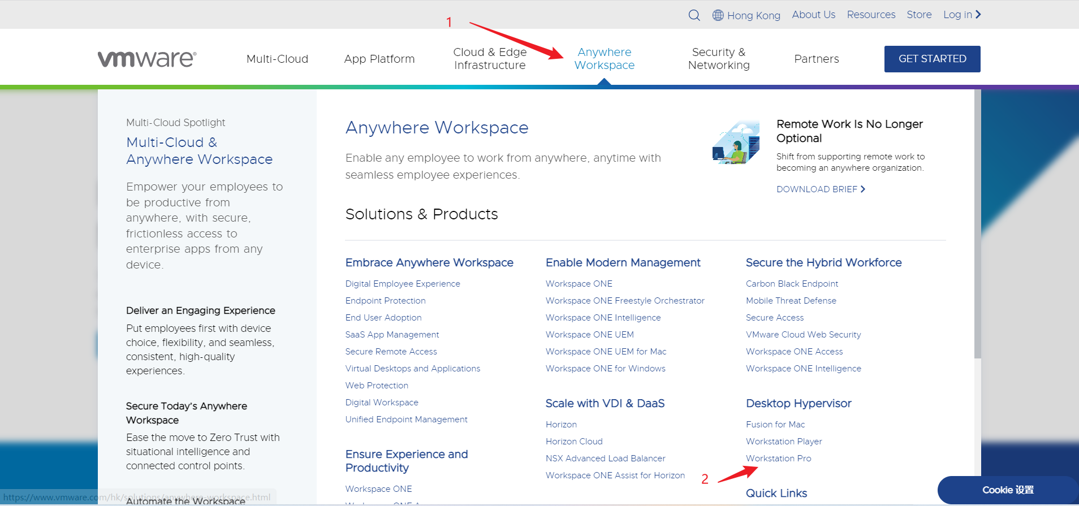The height and width of the screenshot is (506, 1079).
Task: Open Workstation Pro link
Action: [778, 459]
